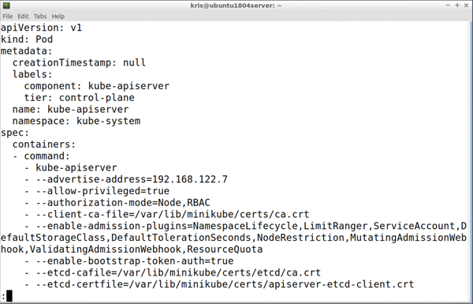Click the terminal icon in the title bar

6,6
